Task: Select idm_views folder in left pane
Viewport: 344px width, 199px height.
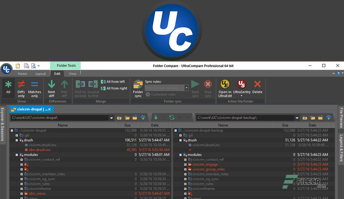Action: pyautogui.click(x=37, y=194)
